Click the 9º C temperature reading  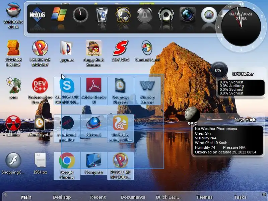coord(192,123)
